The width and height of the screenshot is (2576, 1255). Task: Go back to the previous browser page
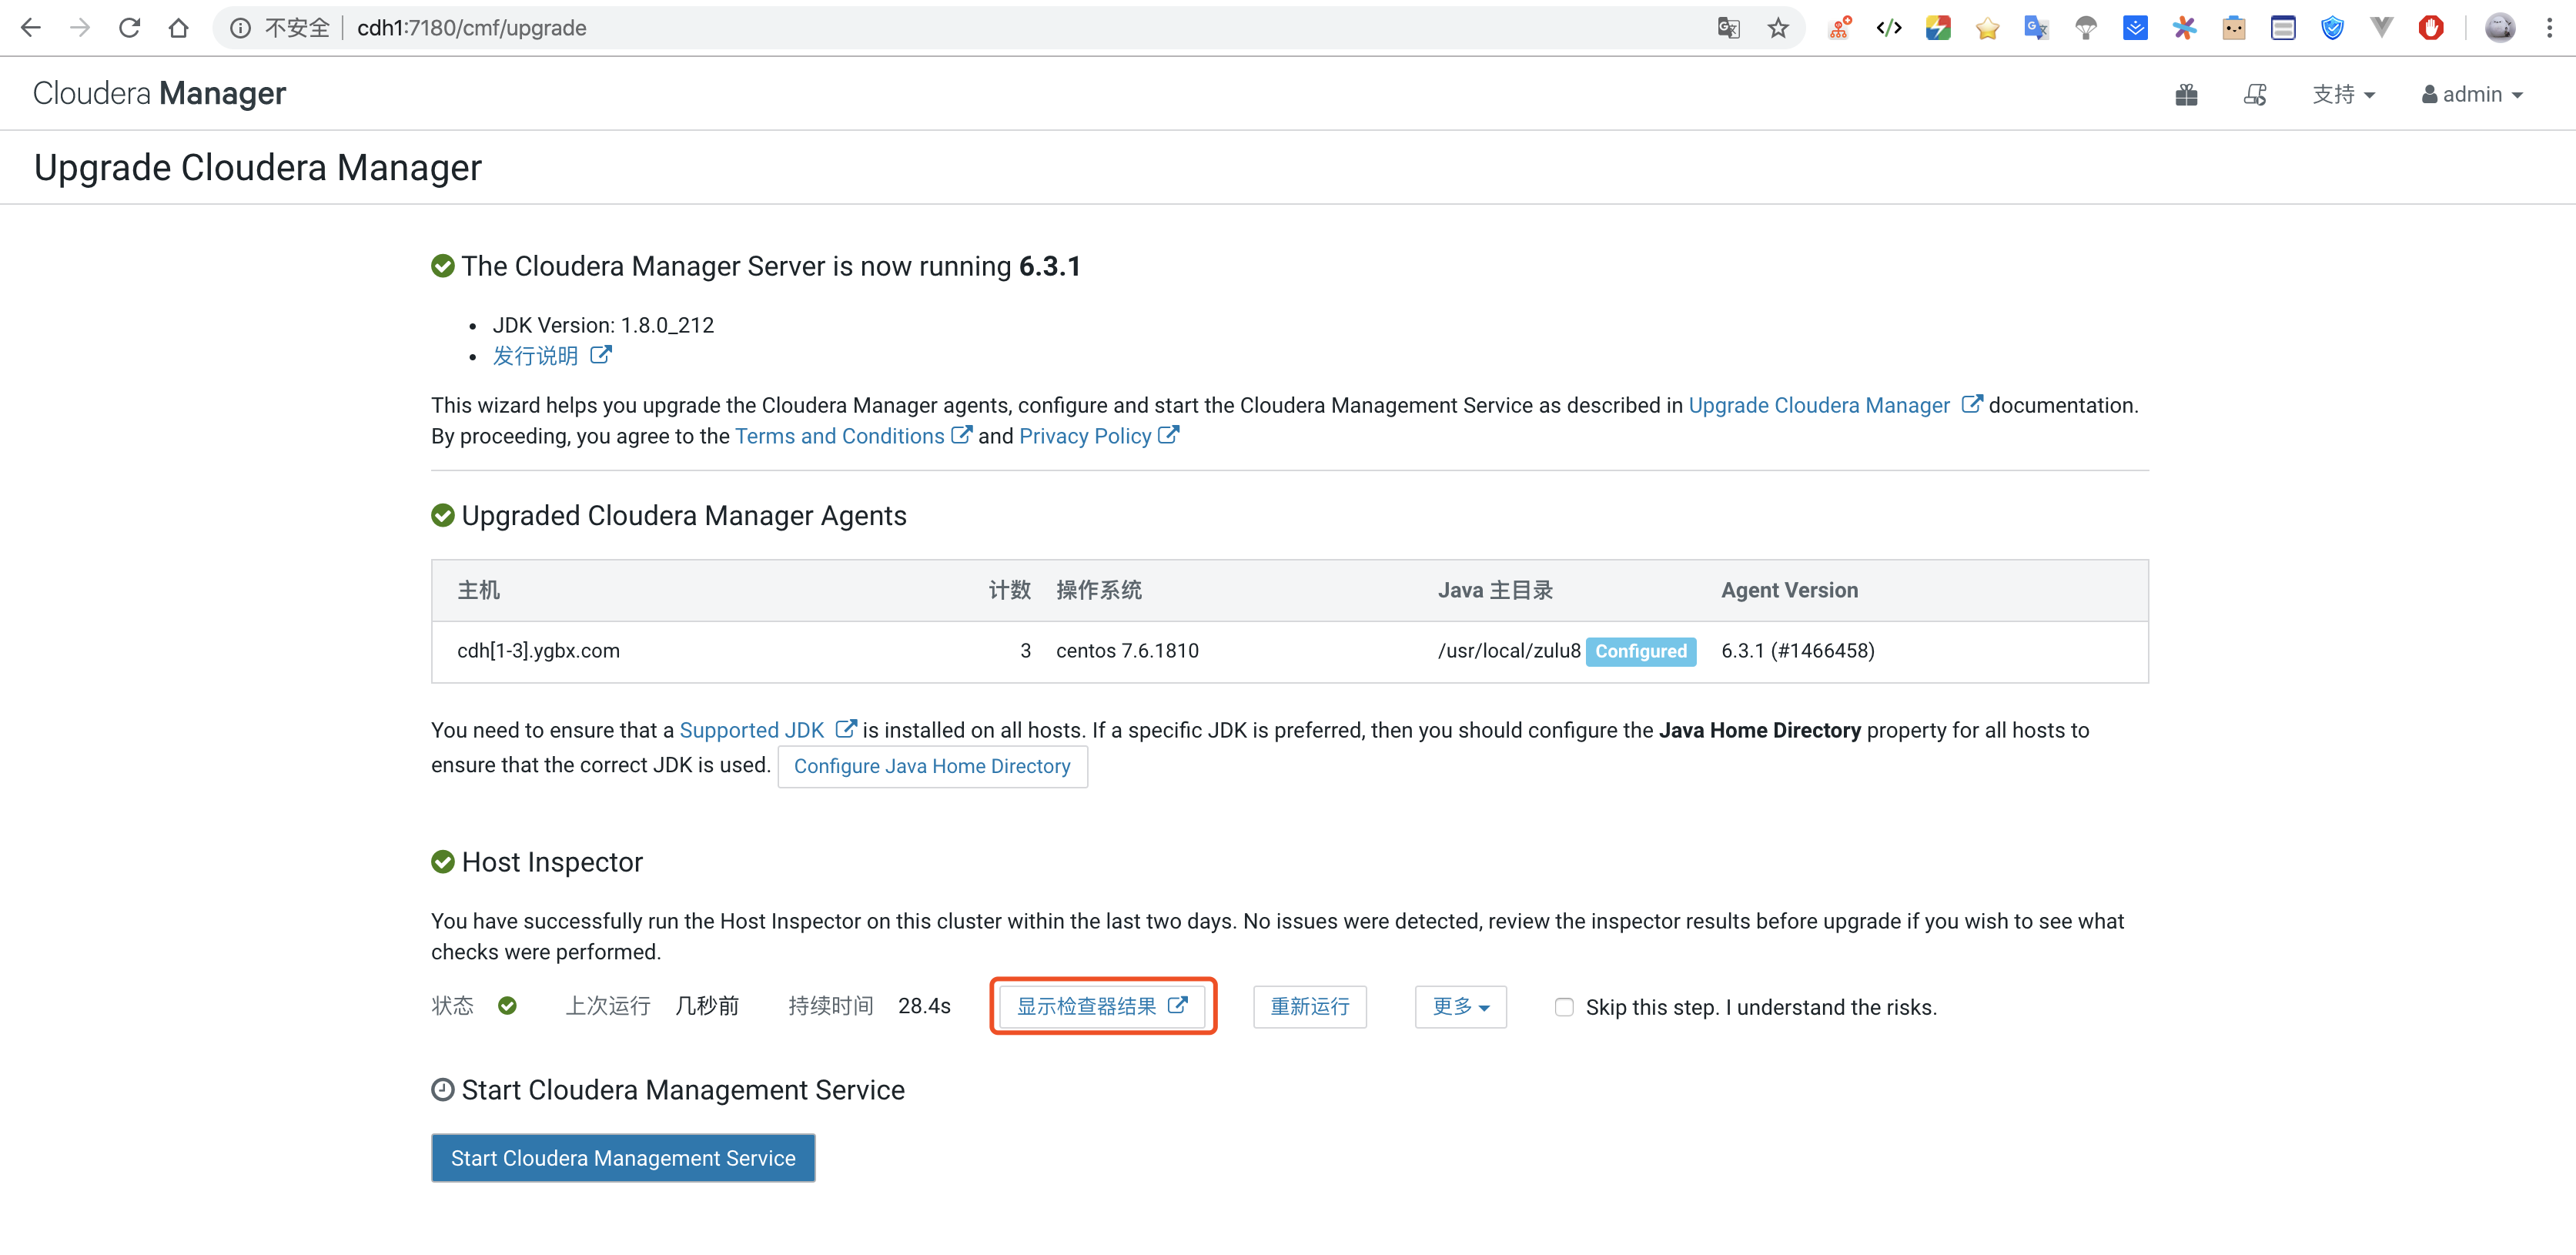[31, 28]
